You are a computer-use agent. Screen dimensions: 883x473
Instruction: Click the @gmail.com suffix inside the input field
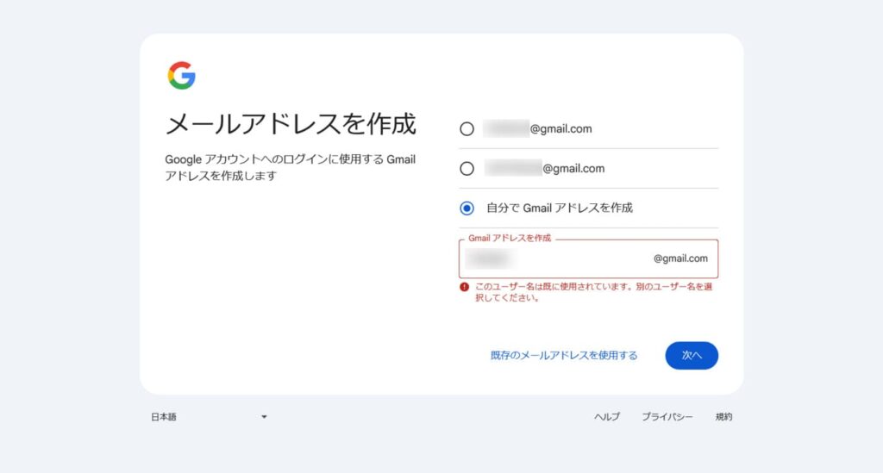680,258
